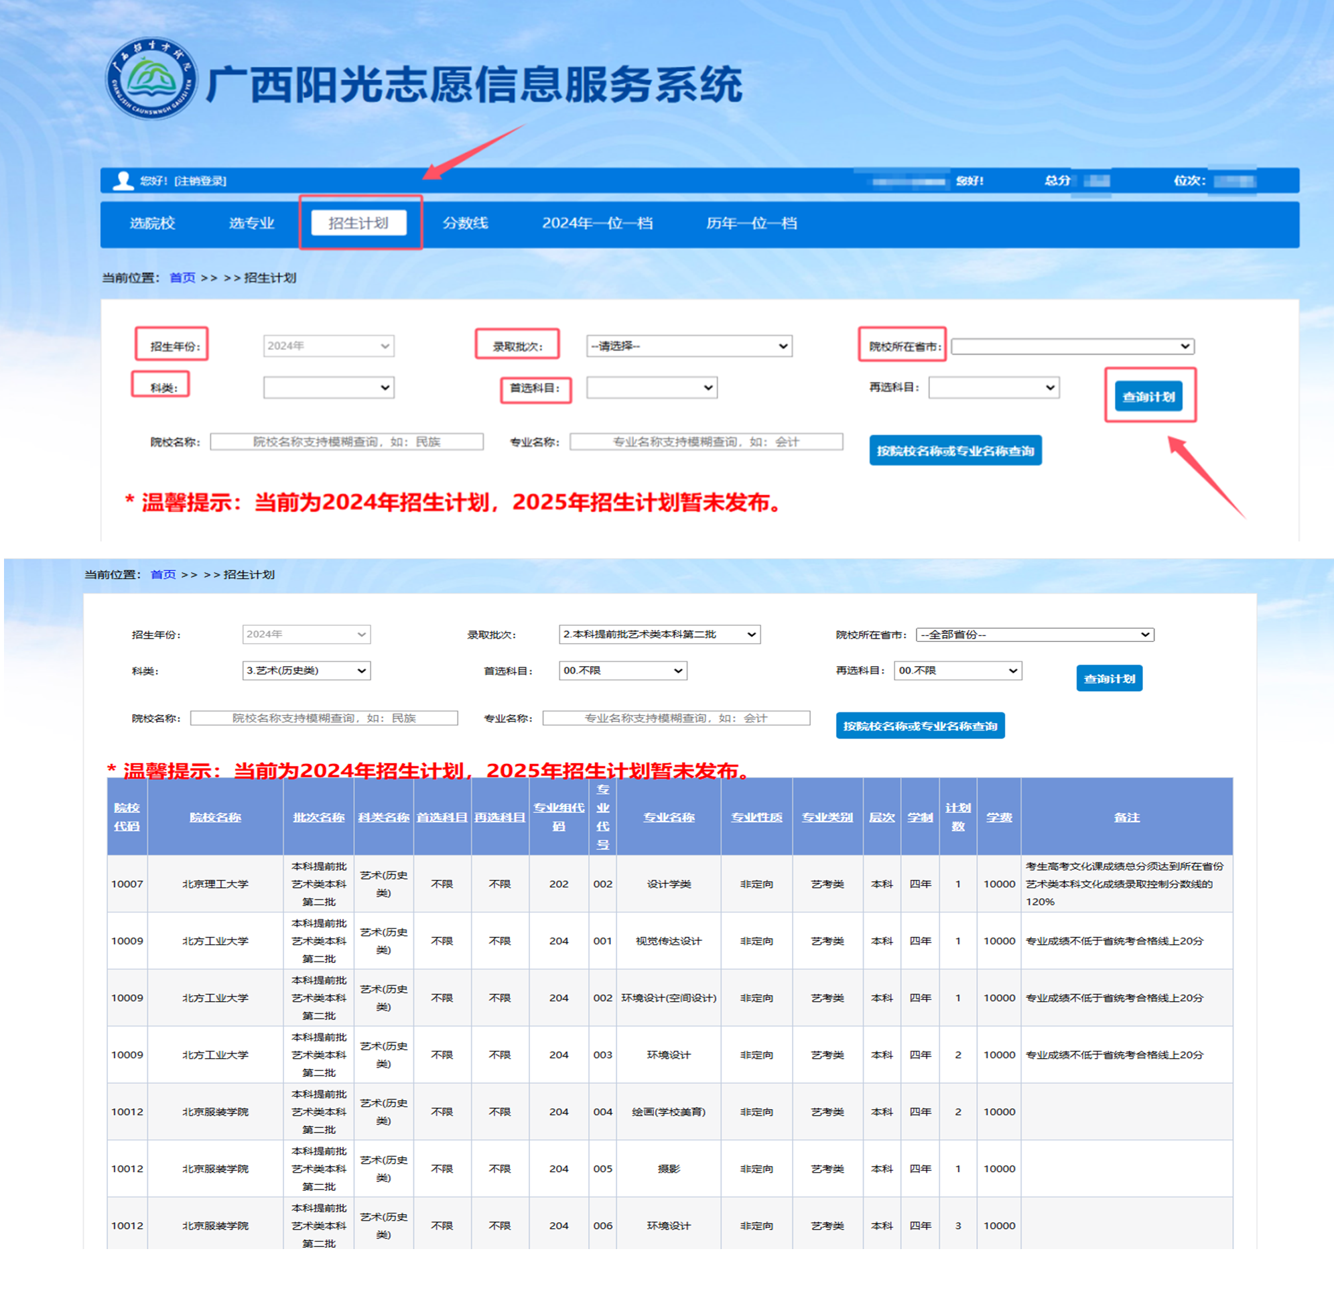Click the user avatar icon
The width and height of the screenshot is (1334, 1298).
click(123, 181)
